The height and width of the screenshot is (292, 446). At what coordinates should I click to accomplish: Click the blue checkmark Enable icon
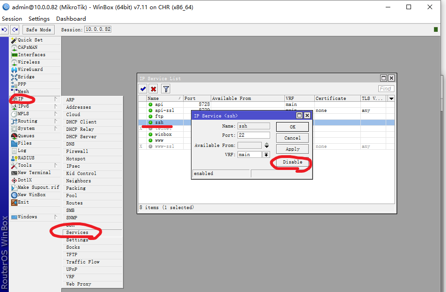pyautogui.click(x=143, y=89)
